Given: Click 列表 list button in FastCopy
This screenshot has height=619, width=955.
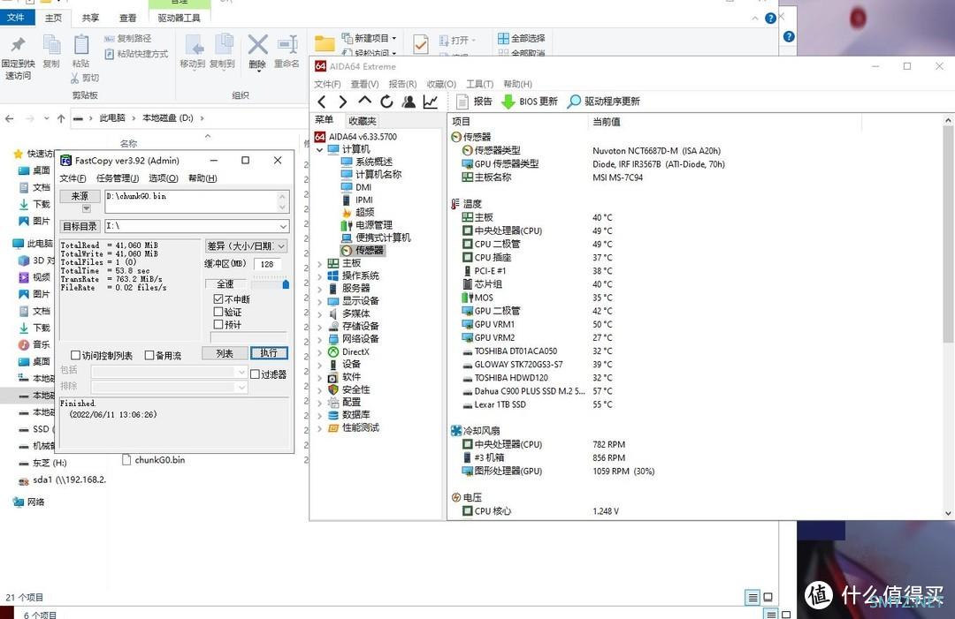Looking at the screenshot, I should tap(224, 353).
